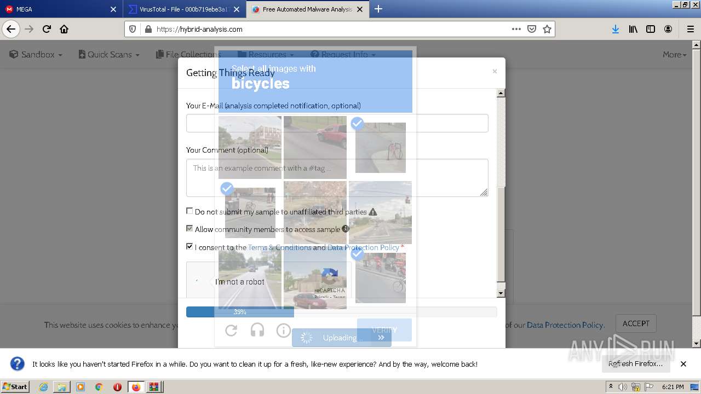701x394 pixels.
Task: Deselect the checked cyclists captcha tile
Action: pyautogui.click(x=380, y=277)
